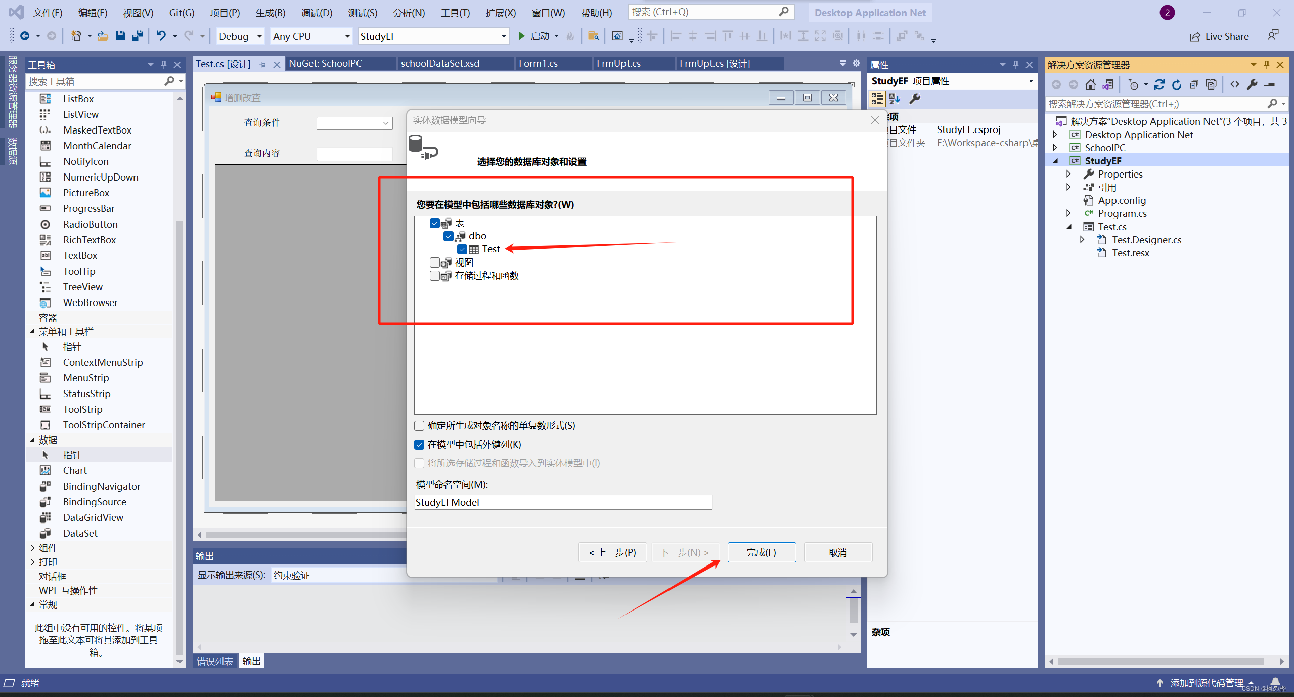Click Solution Explorer horizontal scrollbar
This screenshot has width=1294, height=697.
click(1161, 661)
